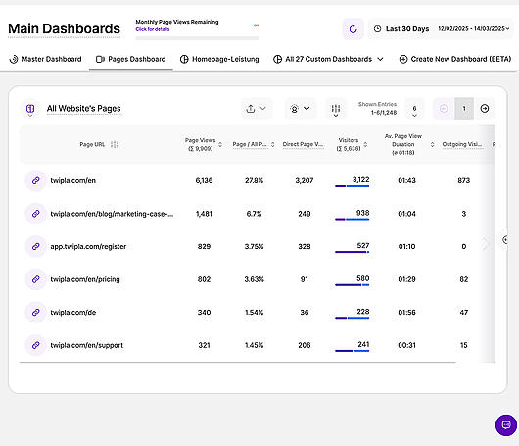519x446 pixels.
Task: Click link icon for twipla.com/de row
Action: coord(36,312)
